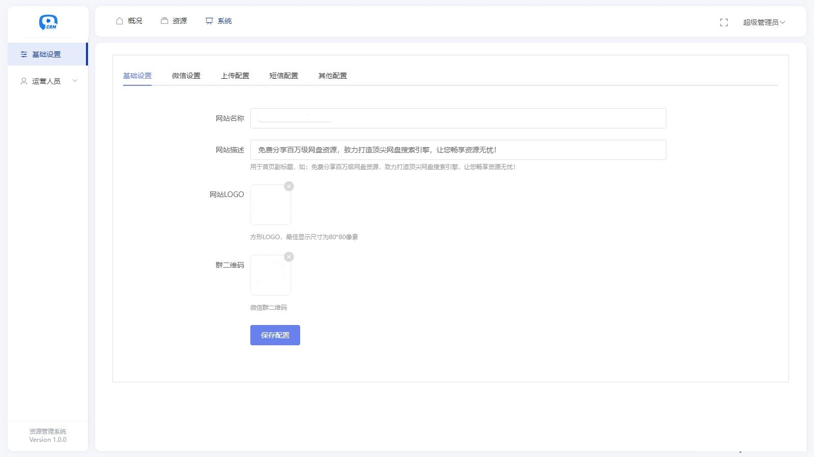The width and height of the screenshot is (814, 457).
Task: Click the CRM logo icon
Action: click(x=48, y=22)
